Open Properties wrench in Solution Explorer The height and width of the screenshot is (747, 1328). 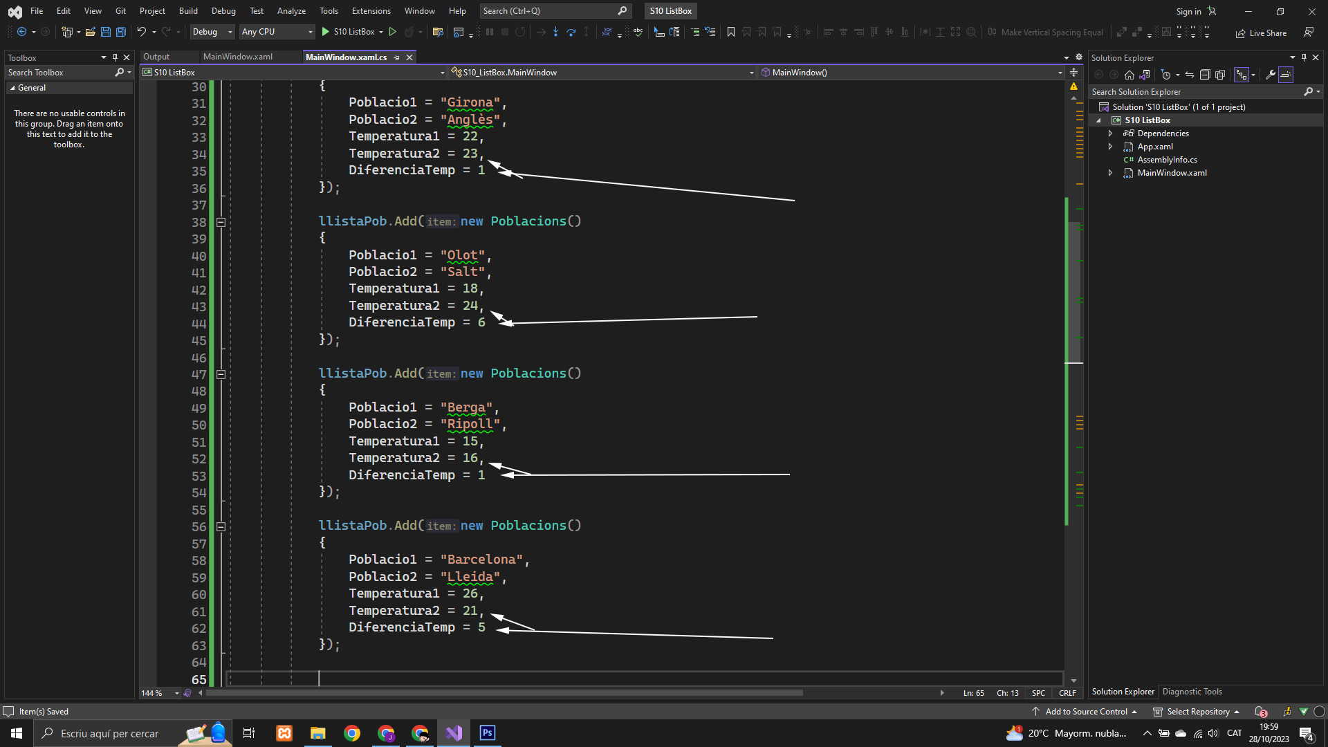pos(1271,75)
